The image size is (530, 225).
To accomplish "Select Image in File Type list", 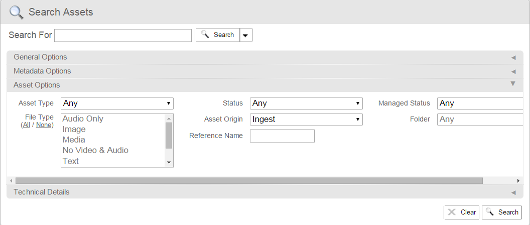I will pos(74,129).
